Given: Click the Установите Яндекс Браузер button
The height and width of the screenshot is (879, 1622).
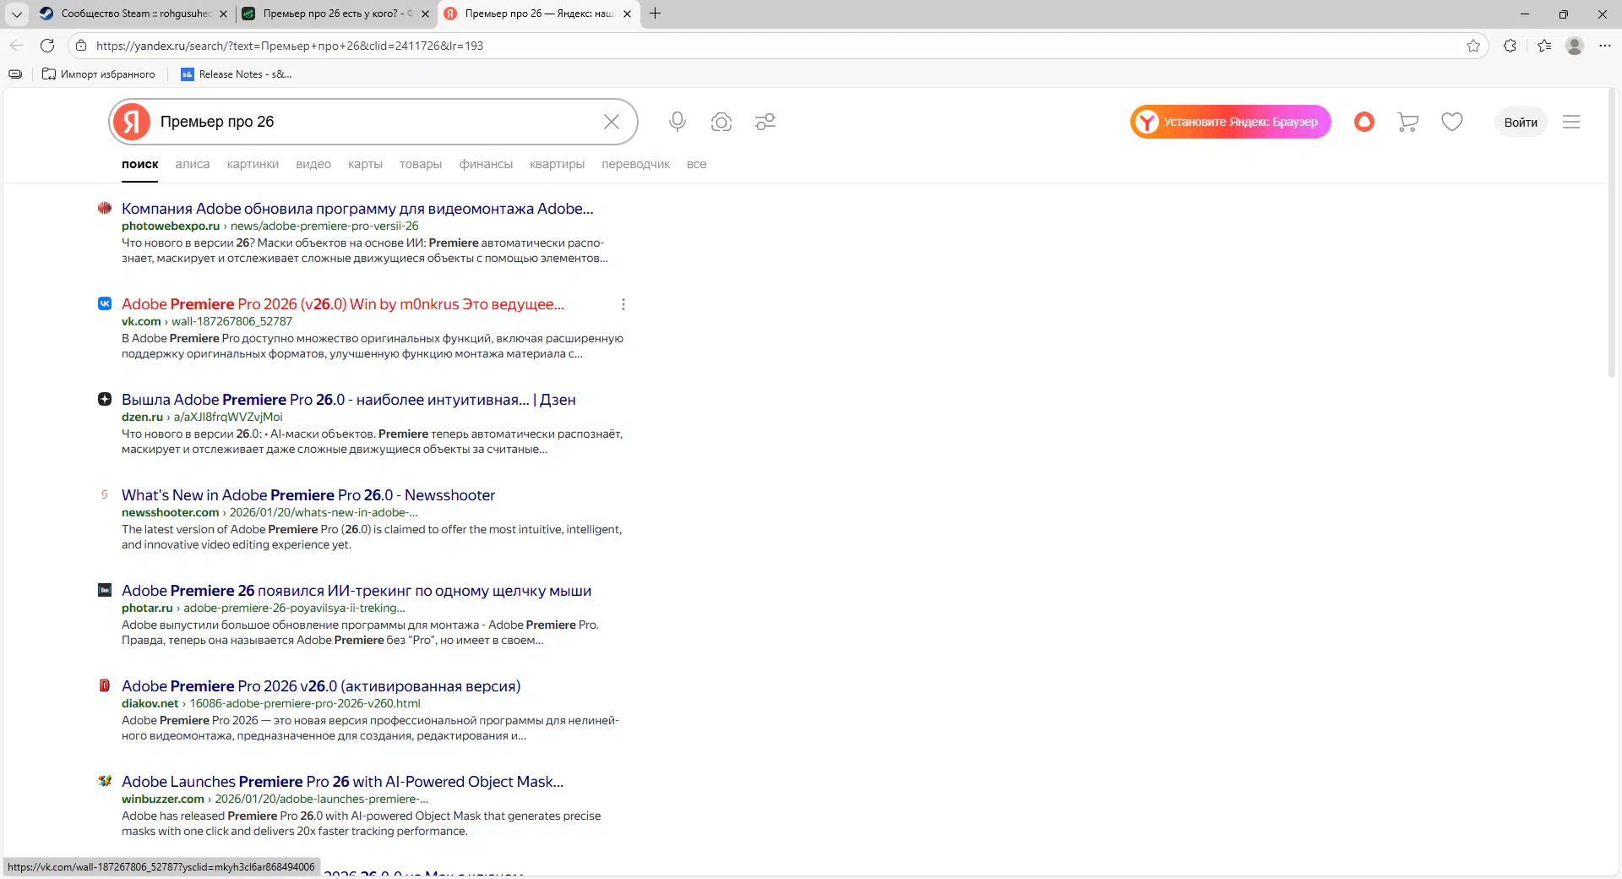Looking at the screenshot, I should click(x=1230, y=122).
